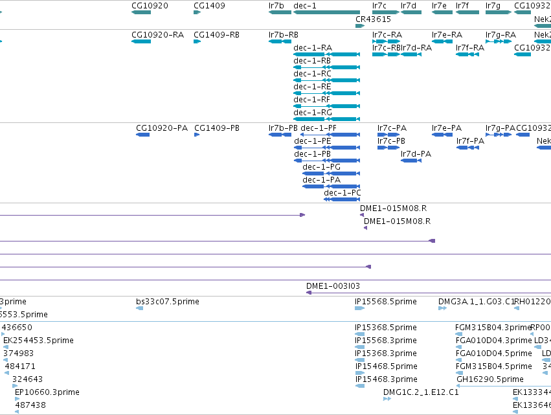Viewport: 551px width, 415px height.
Task: Click feature labeled 487438
Action: 17,412
